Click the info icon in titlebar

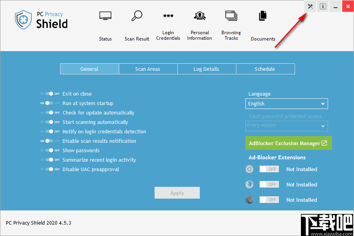pyautogui.click(x=323, y=6)
